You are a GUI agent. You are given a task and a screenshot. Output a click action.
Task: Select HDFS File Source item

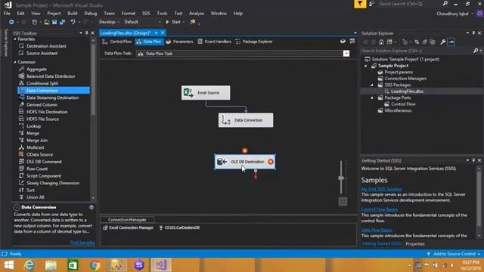42,119
